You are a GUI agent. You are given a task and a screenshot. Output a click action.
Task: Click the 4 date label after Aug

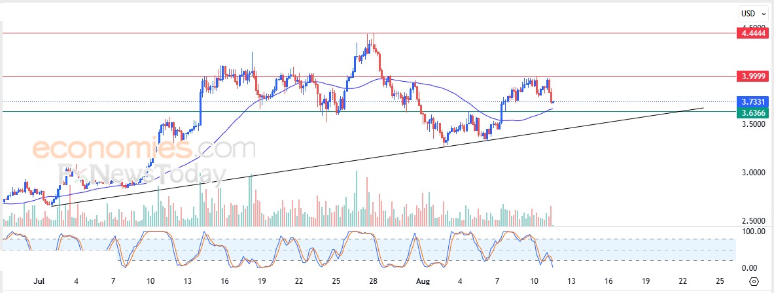click(460, 281)
